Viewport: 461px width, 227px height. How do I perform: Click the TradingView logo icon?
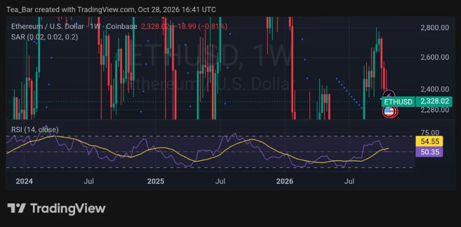(17, 208)
